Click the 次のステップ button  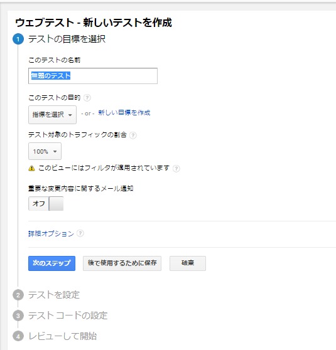51,263
